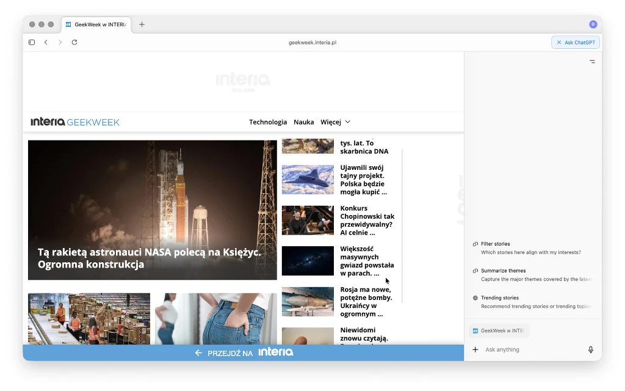Screen dimensions: 625x391
Task: Open the Technologia navigation menu
Action: pos(268,122)
